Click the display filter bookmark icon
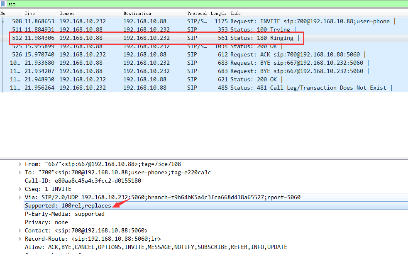408x254 pixels. tap(4, 3)
